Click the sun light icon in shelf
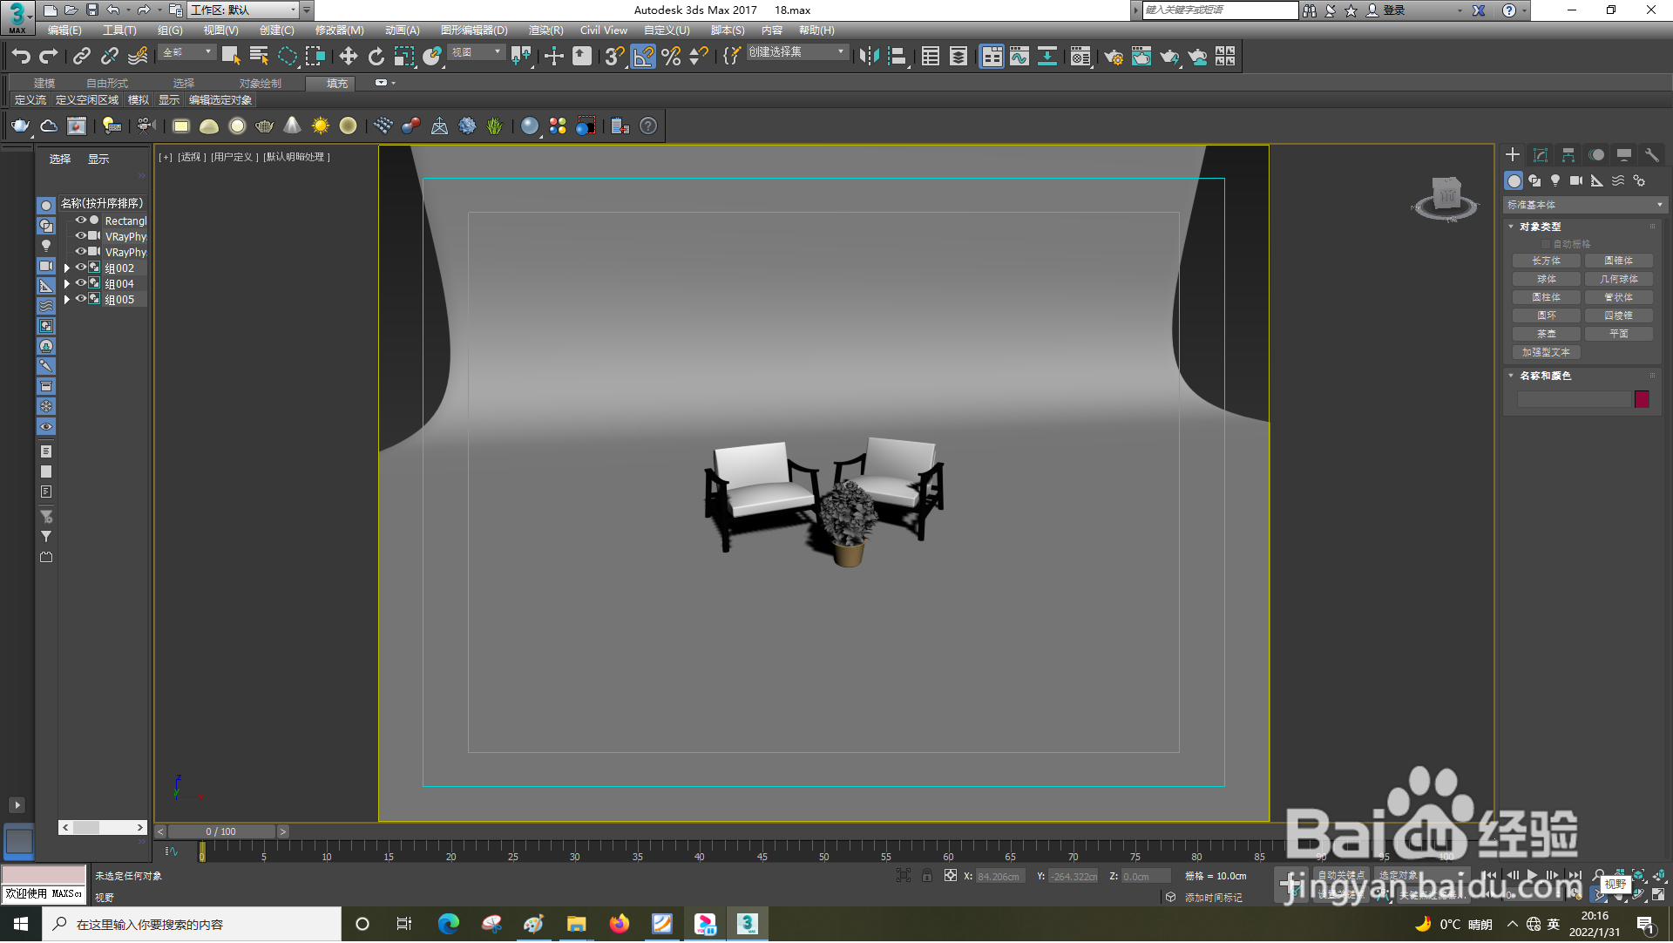 click(x=321, y=126)
